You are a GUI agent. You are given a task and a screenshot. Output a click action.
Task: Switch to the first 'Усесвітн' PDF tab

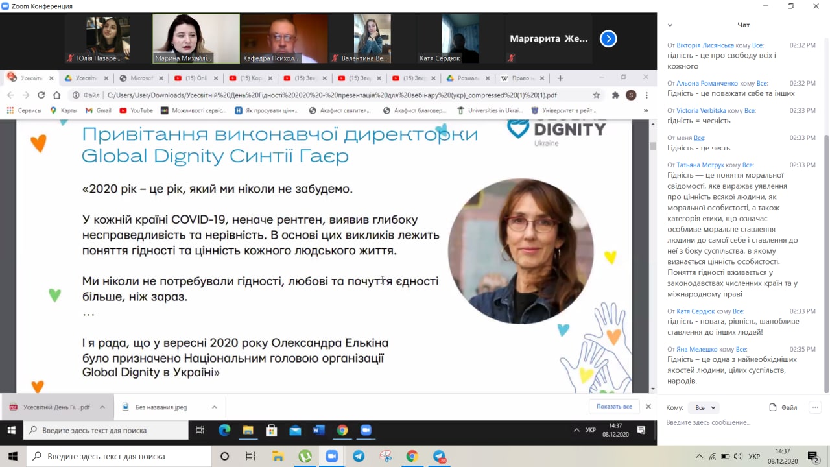point(30,78)
